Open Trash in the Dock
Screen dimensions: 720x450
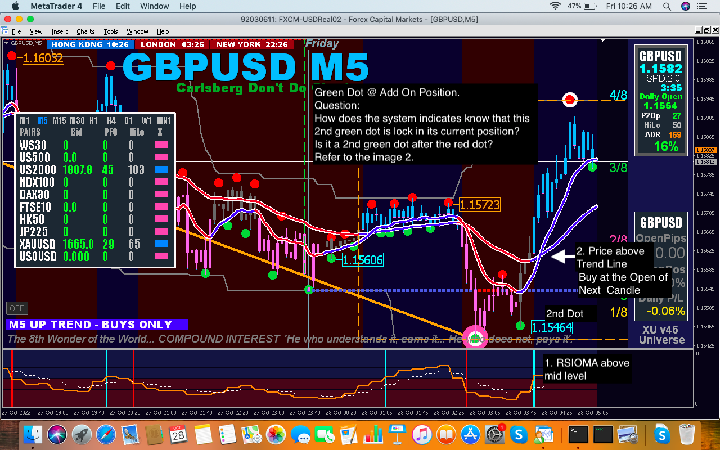pos(687,434)
